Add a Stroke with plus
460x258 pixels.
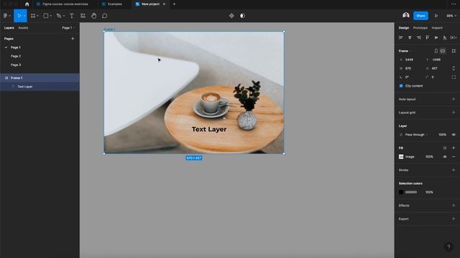pyautogui.click(x=454, y=170)
